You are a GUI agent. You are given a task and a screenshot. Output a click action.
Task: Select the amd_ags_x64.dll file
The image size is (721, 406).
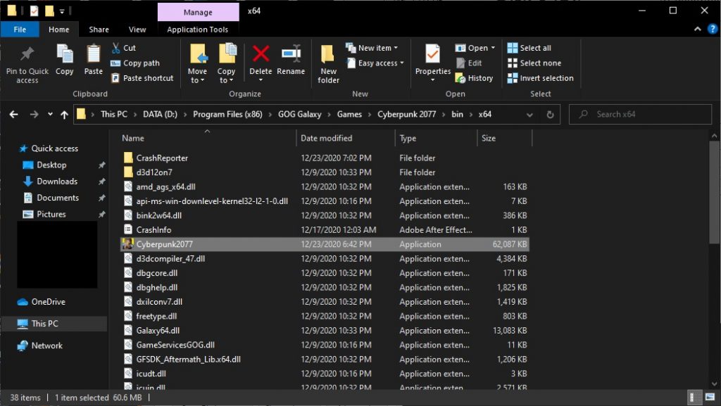tap(165, 187)
